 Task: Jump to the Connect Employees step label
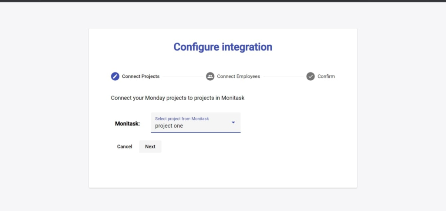pos(238,76)
